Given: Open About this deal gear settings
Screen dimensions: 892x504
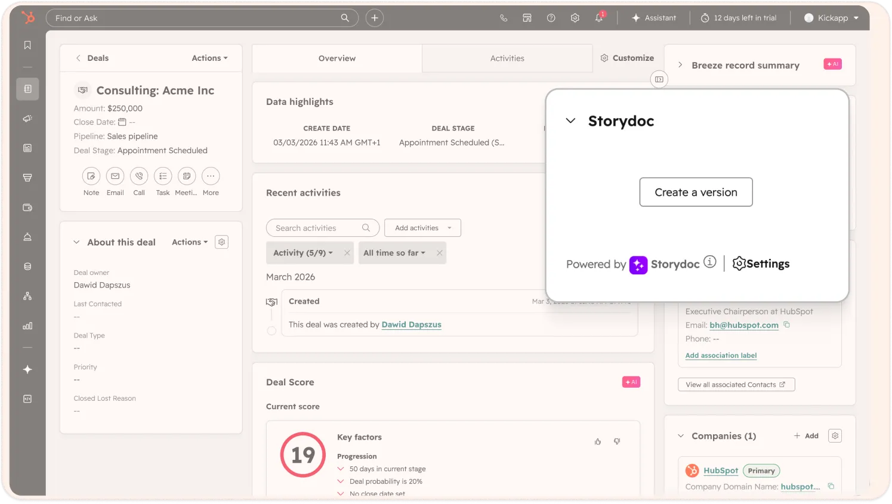Looking at the screenshot, I should pyautogui.click(x=222, y=242).
